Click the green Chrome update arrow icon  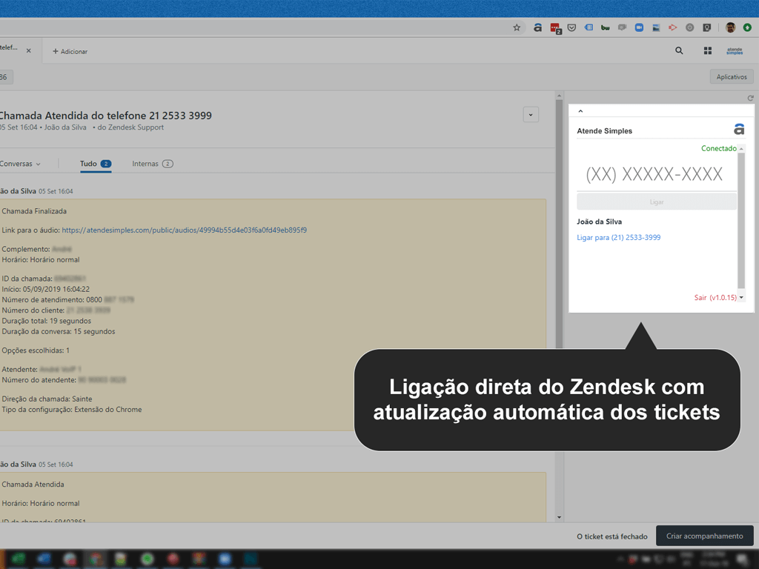[747, 27]
